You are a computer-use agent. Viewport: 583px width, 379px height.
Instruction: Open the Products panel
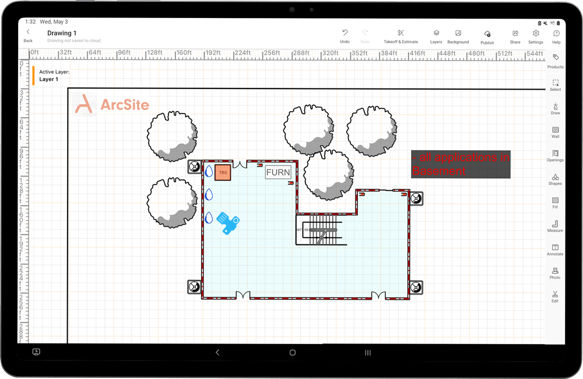click(555, 61)
